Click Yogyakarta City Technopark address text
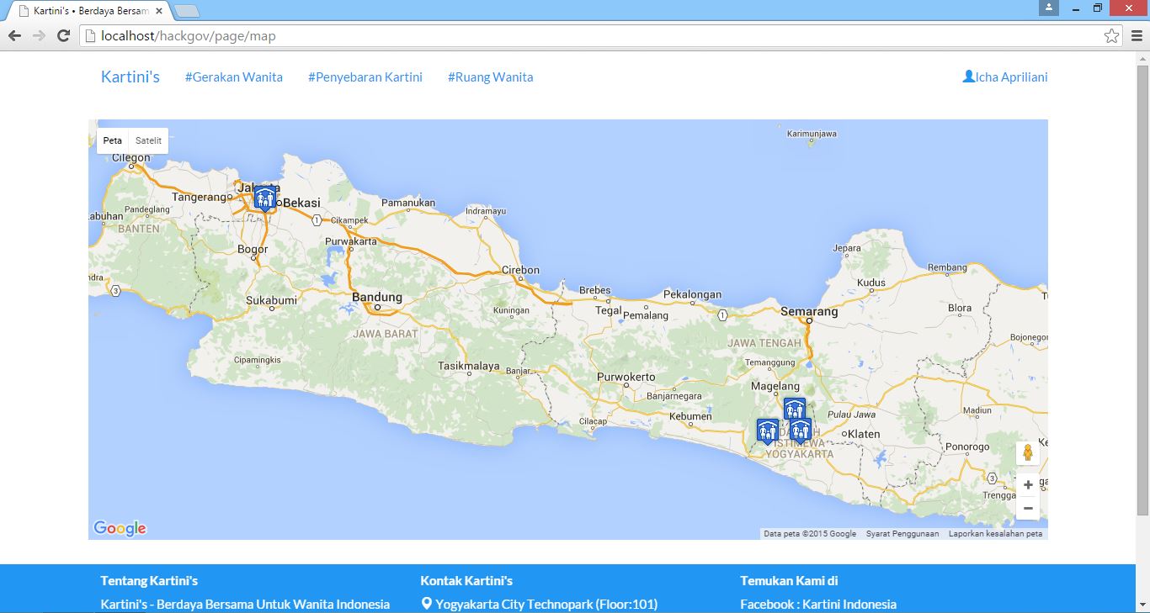The width and height of the screenshot is (1150, 613). (x=546, y=604)
